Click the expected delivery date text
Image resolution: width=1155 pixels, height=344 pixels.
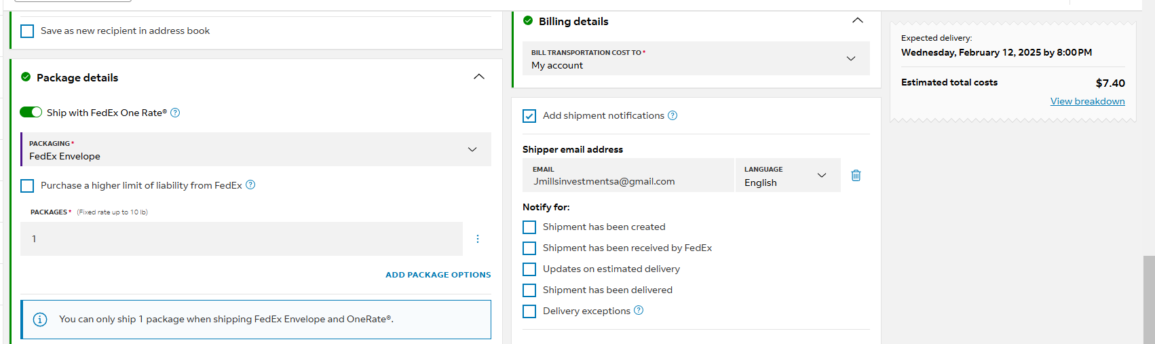point(996,52)
